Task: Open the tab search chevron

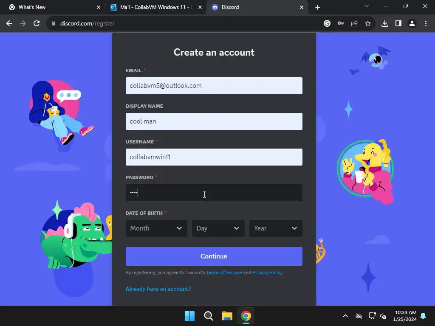Action: point(367,6)
